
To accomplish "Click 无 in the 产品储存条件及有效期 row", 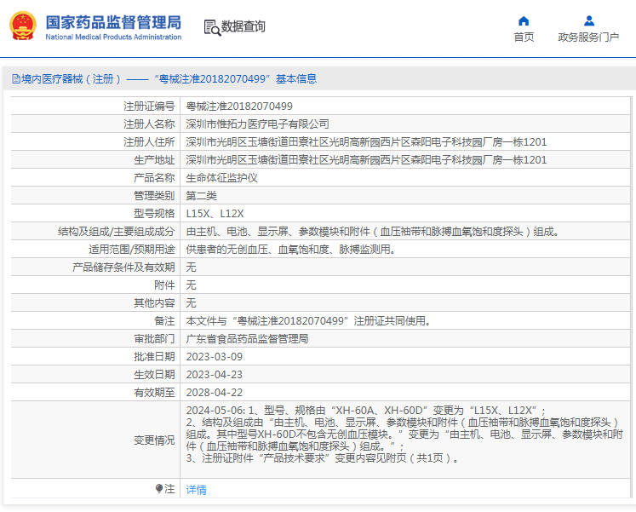I will click(x=191, y=267).
